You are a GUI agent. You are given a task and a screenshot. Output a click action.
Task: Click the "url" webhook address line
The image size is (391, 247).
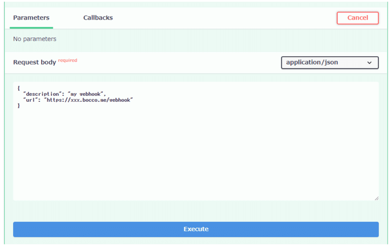click(78, 100)
